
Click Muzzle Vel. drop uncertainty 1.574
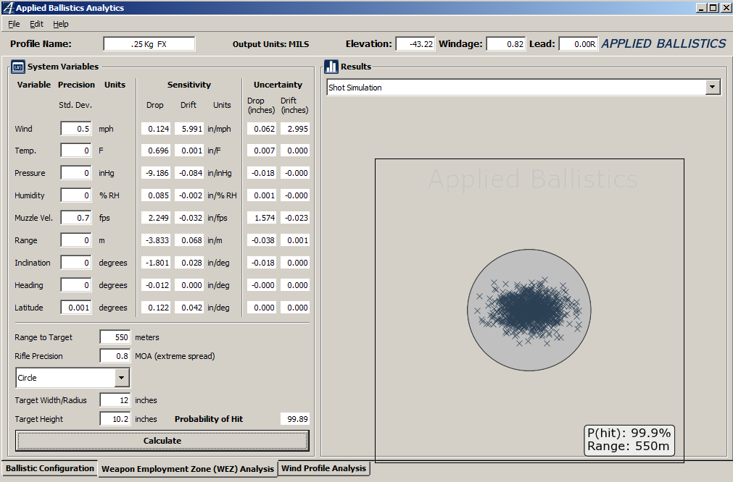261,218
